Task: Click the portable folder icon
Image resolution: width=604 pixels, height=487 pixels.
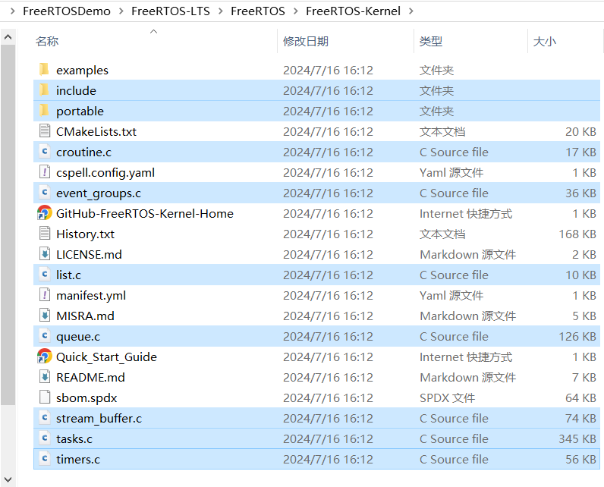Action: point(44,111)
